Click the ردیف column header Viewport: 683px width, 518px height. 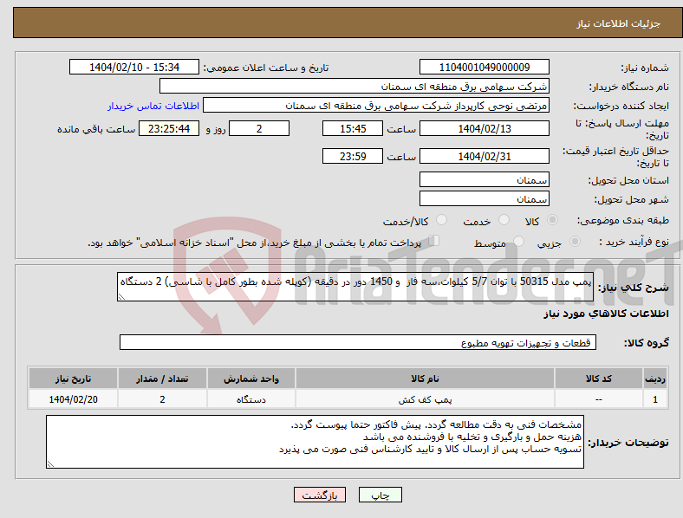tap(655, 379)
